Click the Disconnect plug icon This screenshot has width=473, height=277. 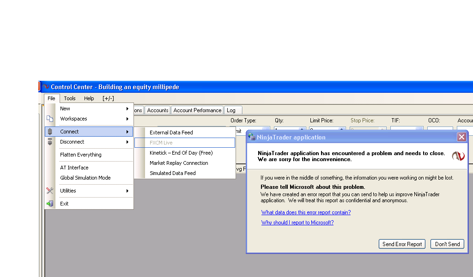coord(50,142)
